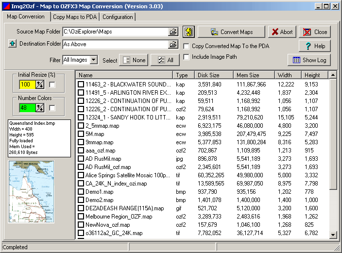Open the Configuration tab
This screenshot has height=253, width=342.
118,17
